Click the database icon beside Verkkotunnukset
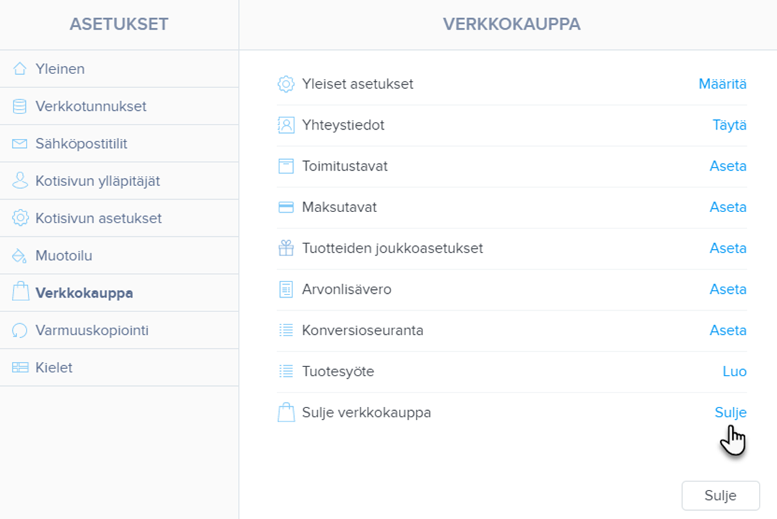 point(20,106)
